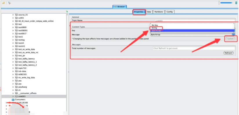Expand the test_kafka_latency_2 topic node
The height and width of the screenshot is (115, 239).
(13, 65)
